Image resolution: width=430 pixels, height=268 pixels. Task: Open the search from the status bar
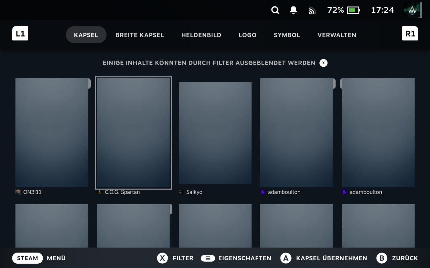[275, 10]
